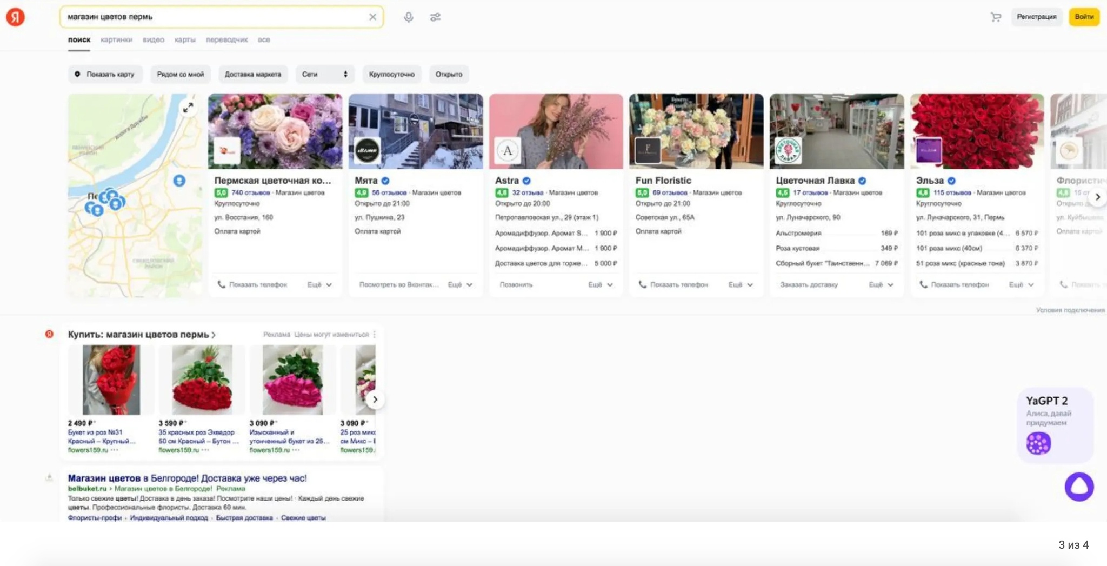Open Пермская цветочная компания card photo

click(x=275, y=131)
